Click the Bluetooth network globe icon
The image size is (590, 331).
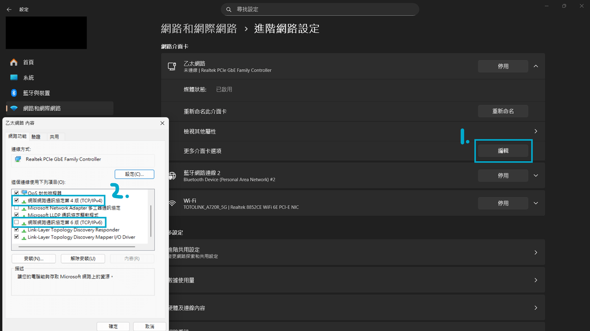172,175
